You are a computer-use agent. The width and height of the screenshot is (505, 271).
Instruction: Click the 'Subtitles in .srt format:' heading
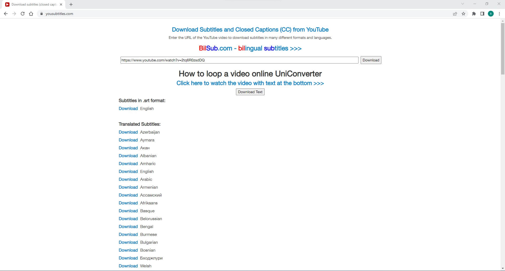click(142, 100)
